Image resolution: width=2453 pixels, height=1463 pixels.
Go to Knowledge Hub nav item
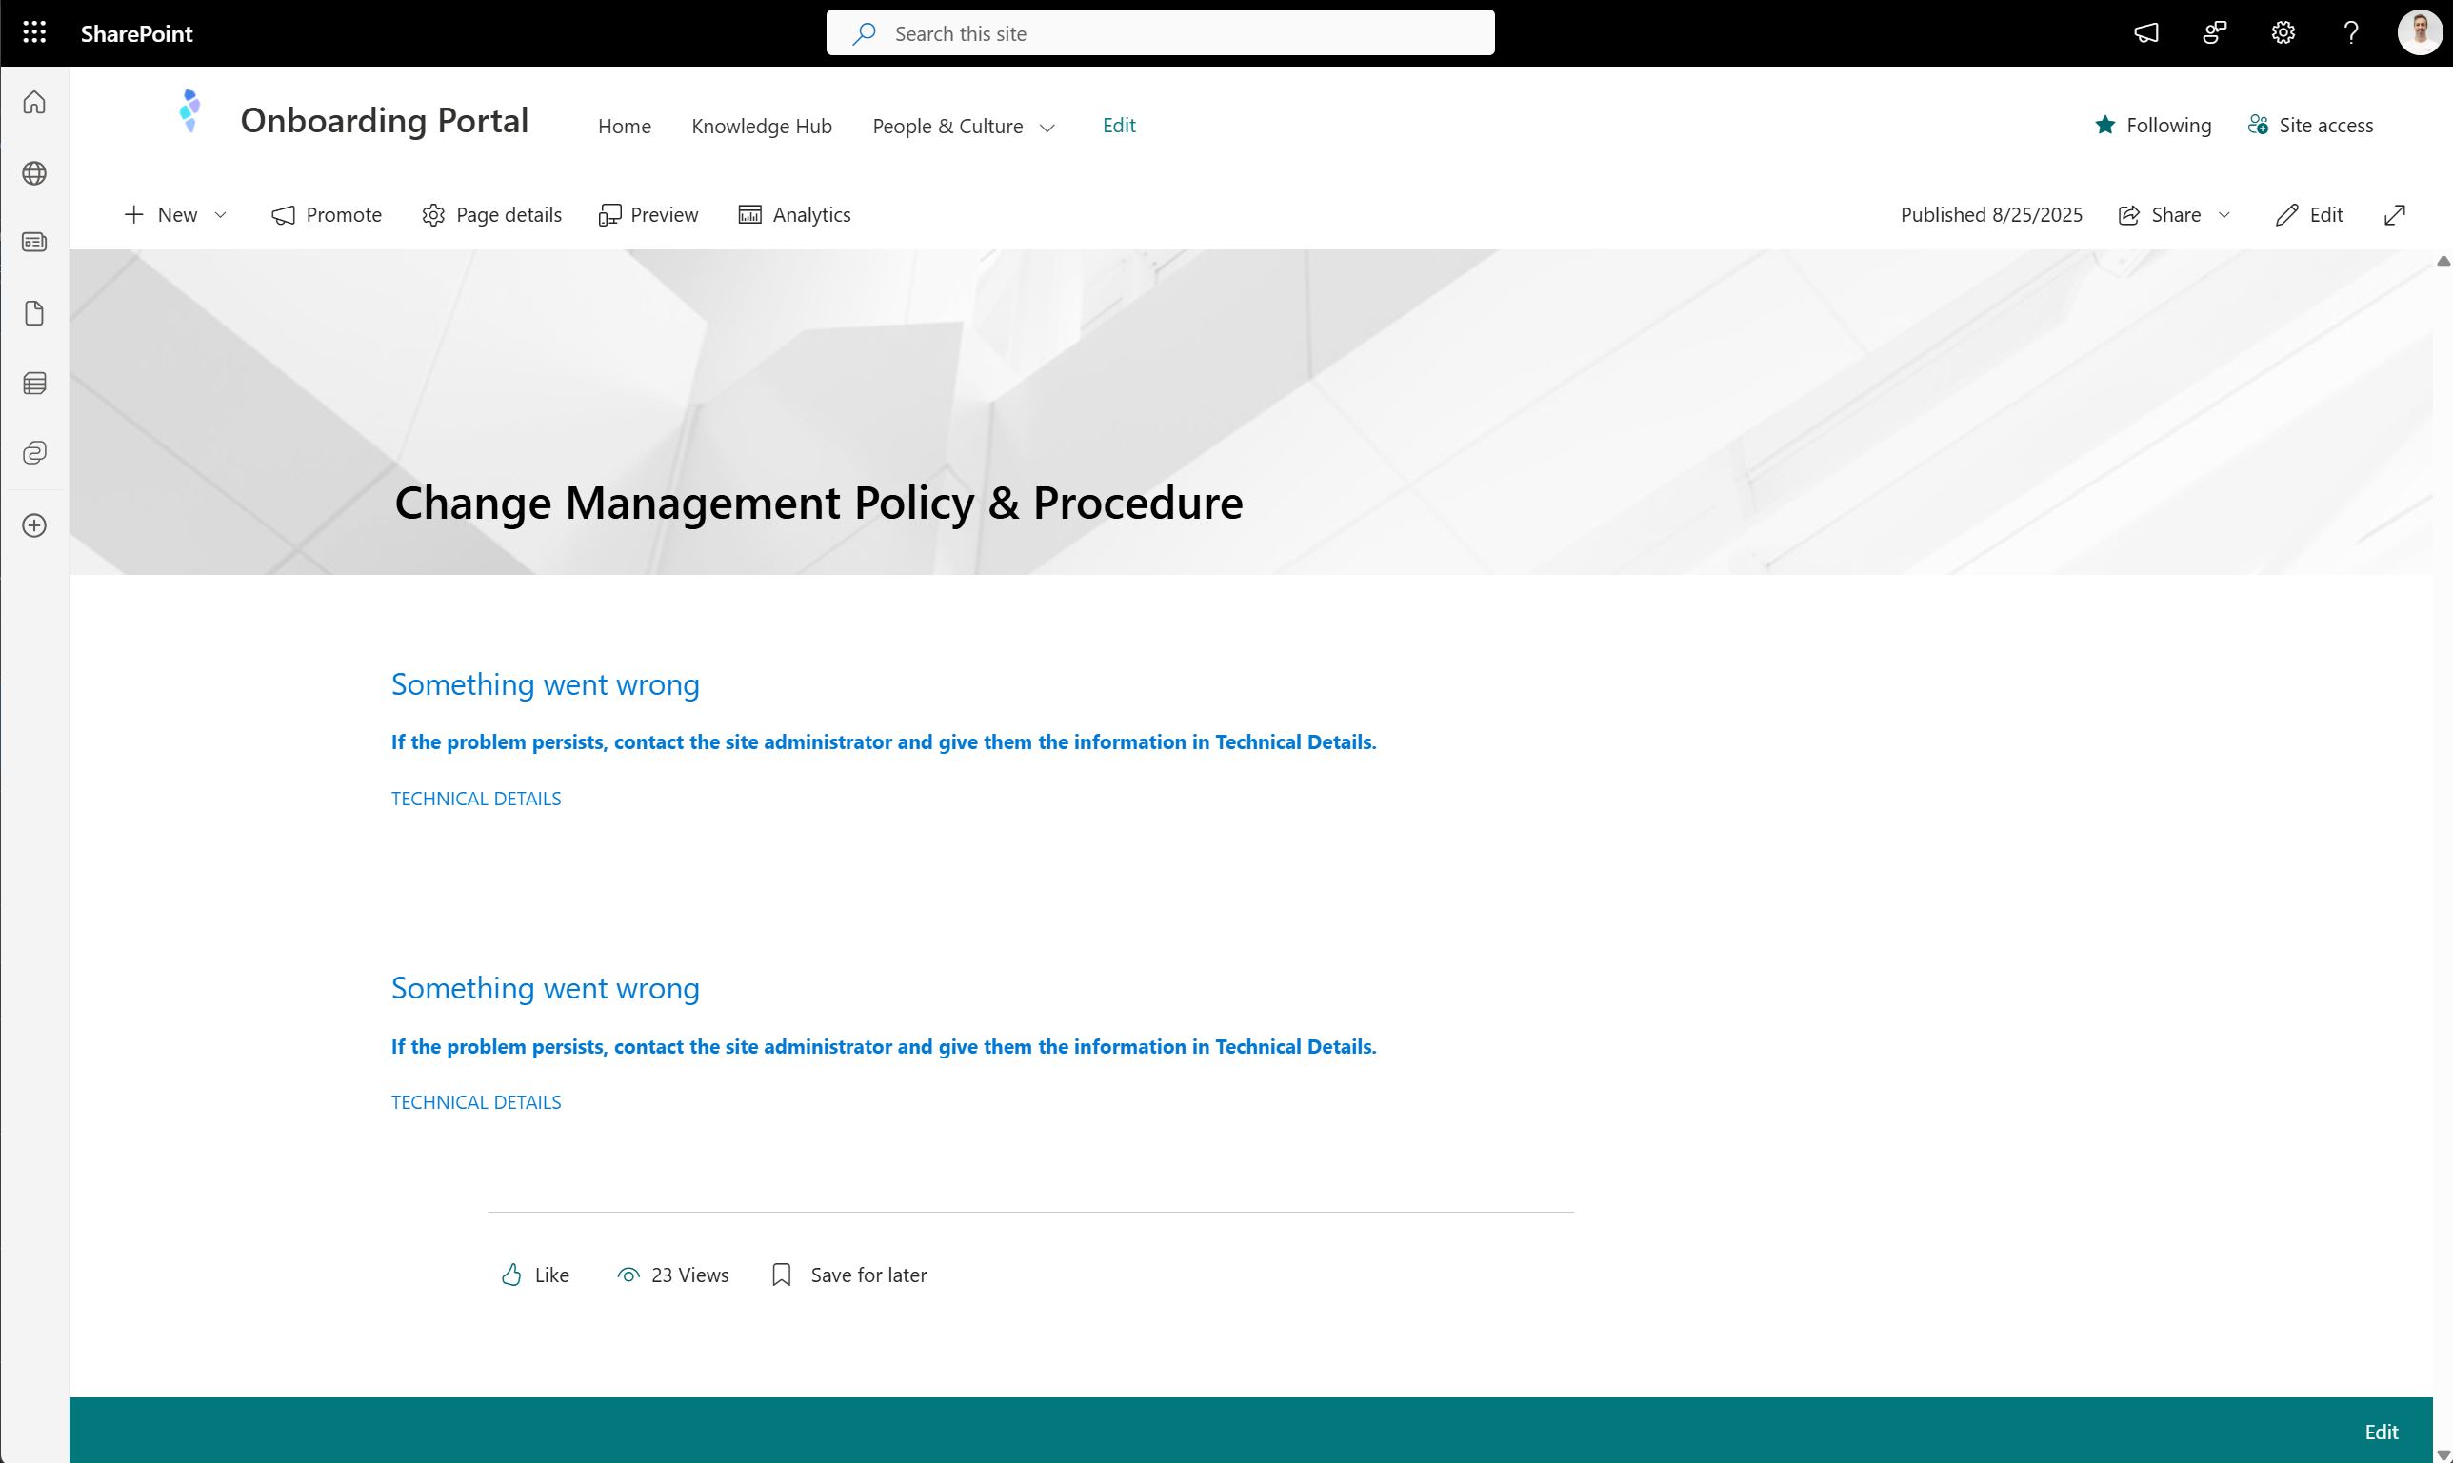pos(761,127)
